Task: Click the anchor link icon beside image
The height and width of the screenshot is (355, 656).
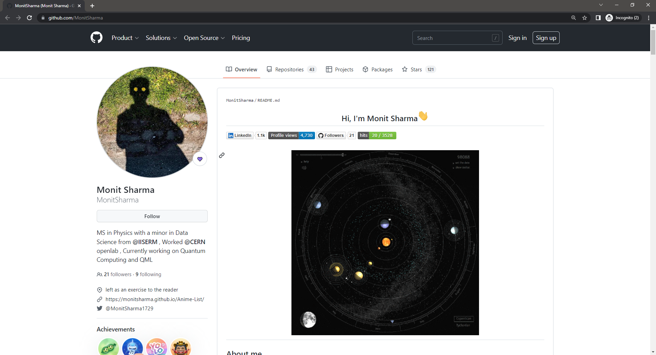Action: tap(222, 155)
